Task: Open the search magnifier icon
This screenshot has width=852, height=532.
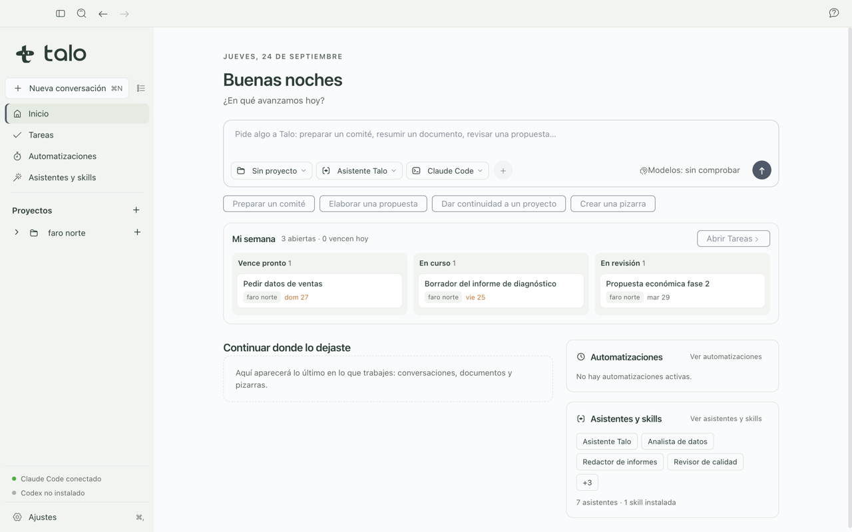Action: pos(82,13)
